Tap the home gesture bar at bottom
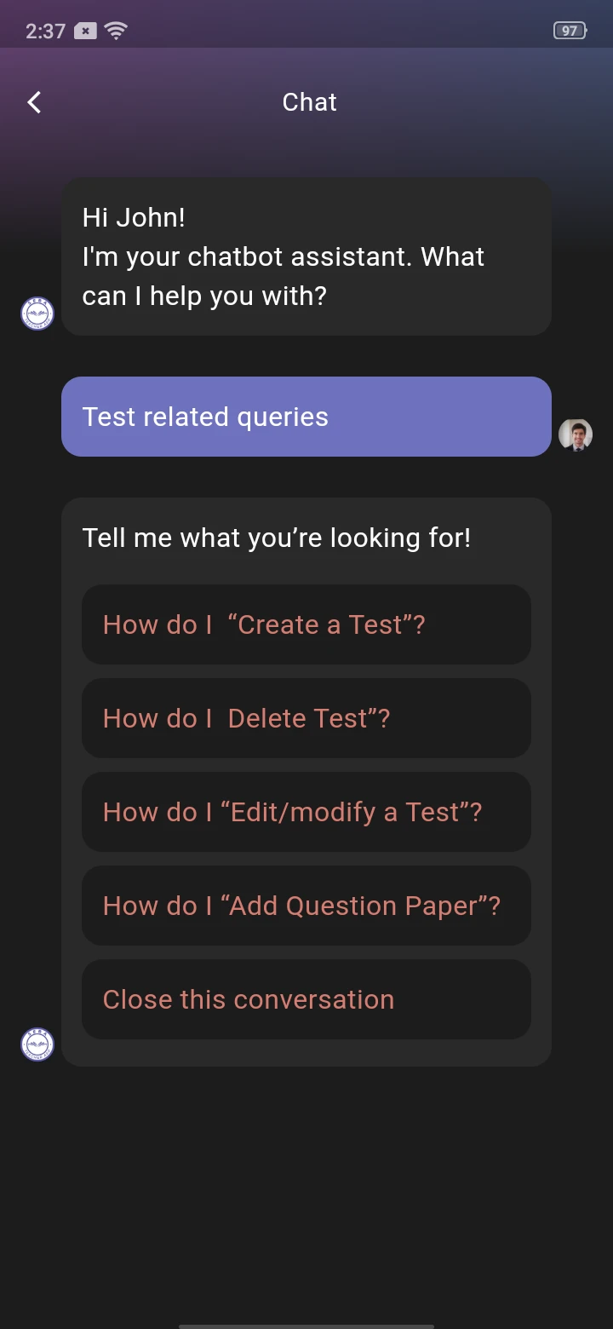This screenshot has width=613, height=1329. tap(306, 1325)
